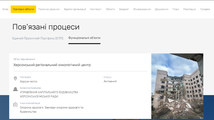
Task: Switch to Єдиний Проєктний Портфель (ЄПП) tab
Action: tap(38, 38)
